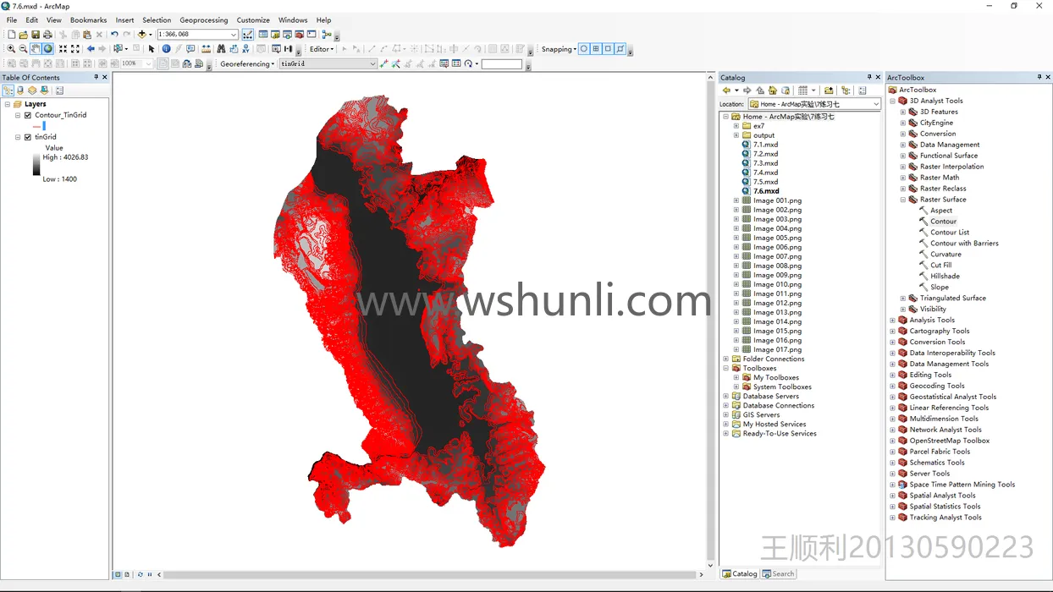This screenshot has height=592, width=1053.
Task: Select the Pan tool
Action: coord(36,49)
